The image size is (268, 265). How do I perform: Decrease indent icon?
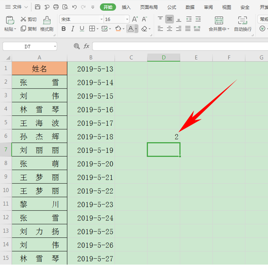(189, 19)
